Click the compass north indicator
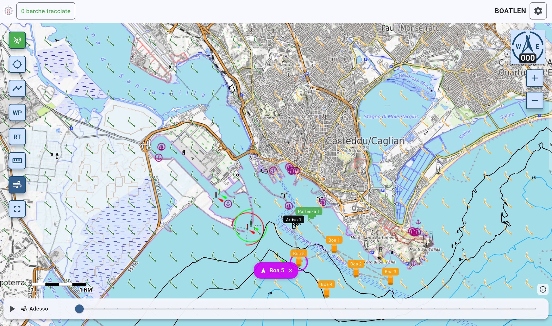This screenshot has height=326, width=552. coord(528,47)
